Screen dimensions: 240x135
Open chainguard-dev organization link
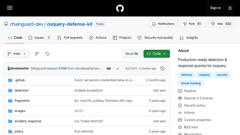pos(27,24)
